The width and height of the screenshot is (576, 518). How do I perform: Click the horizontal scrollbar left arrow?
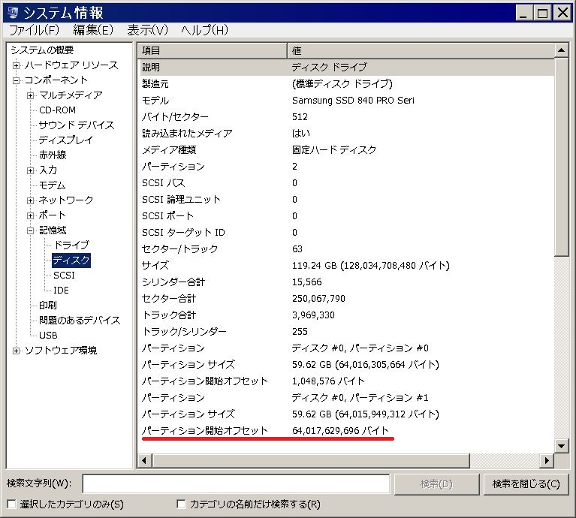coord(145,461)
